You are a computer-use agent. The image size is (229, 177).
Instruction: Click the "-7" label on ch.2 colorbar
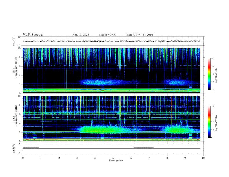(x=213, y=137)
